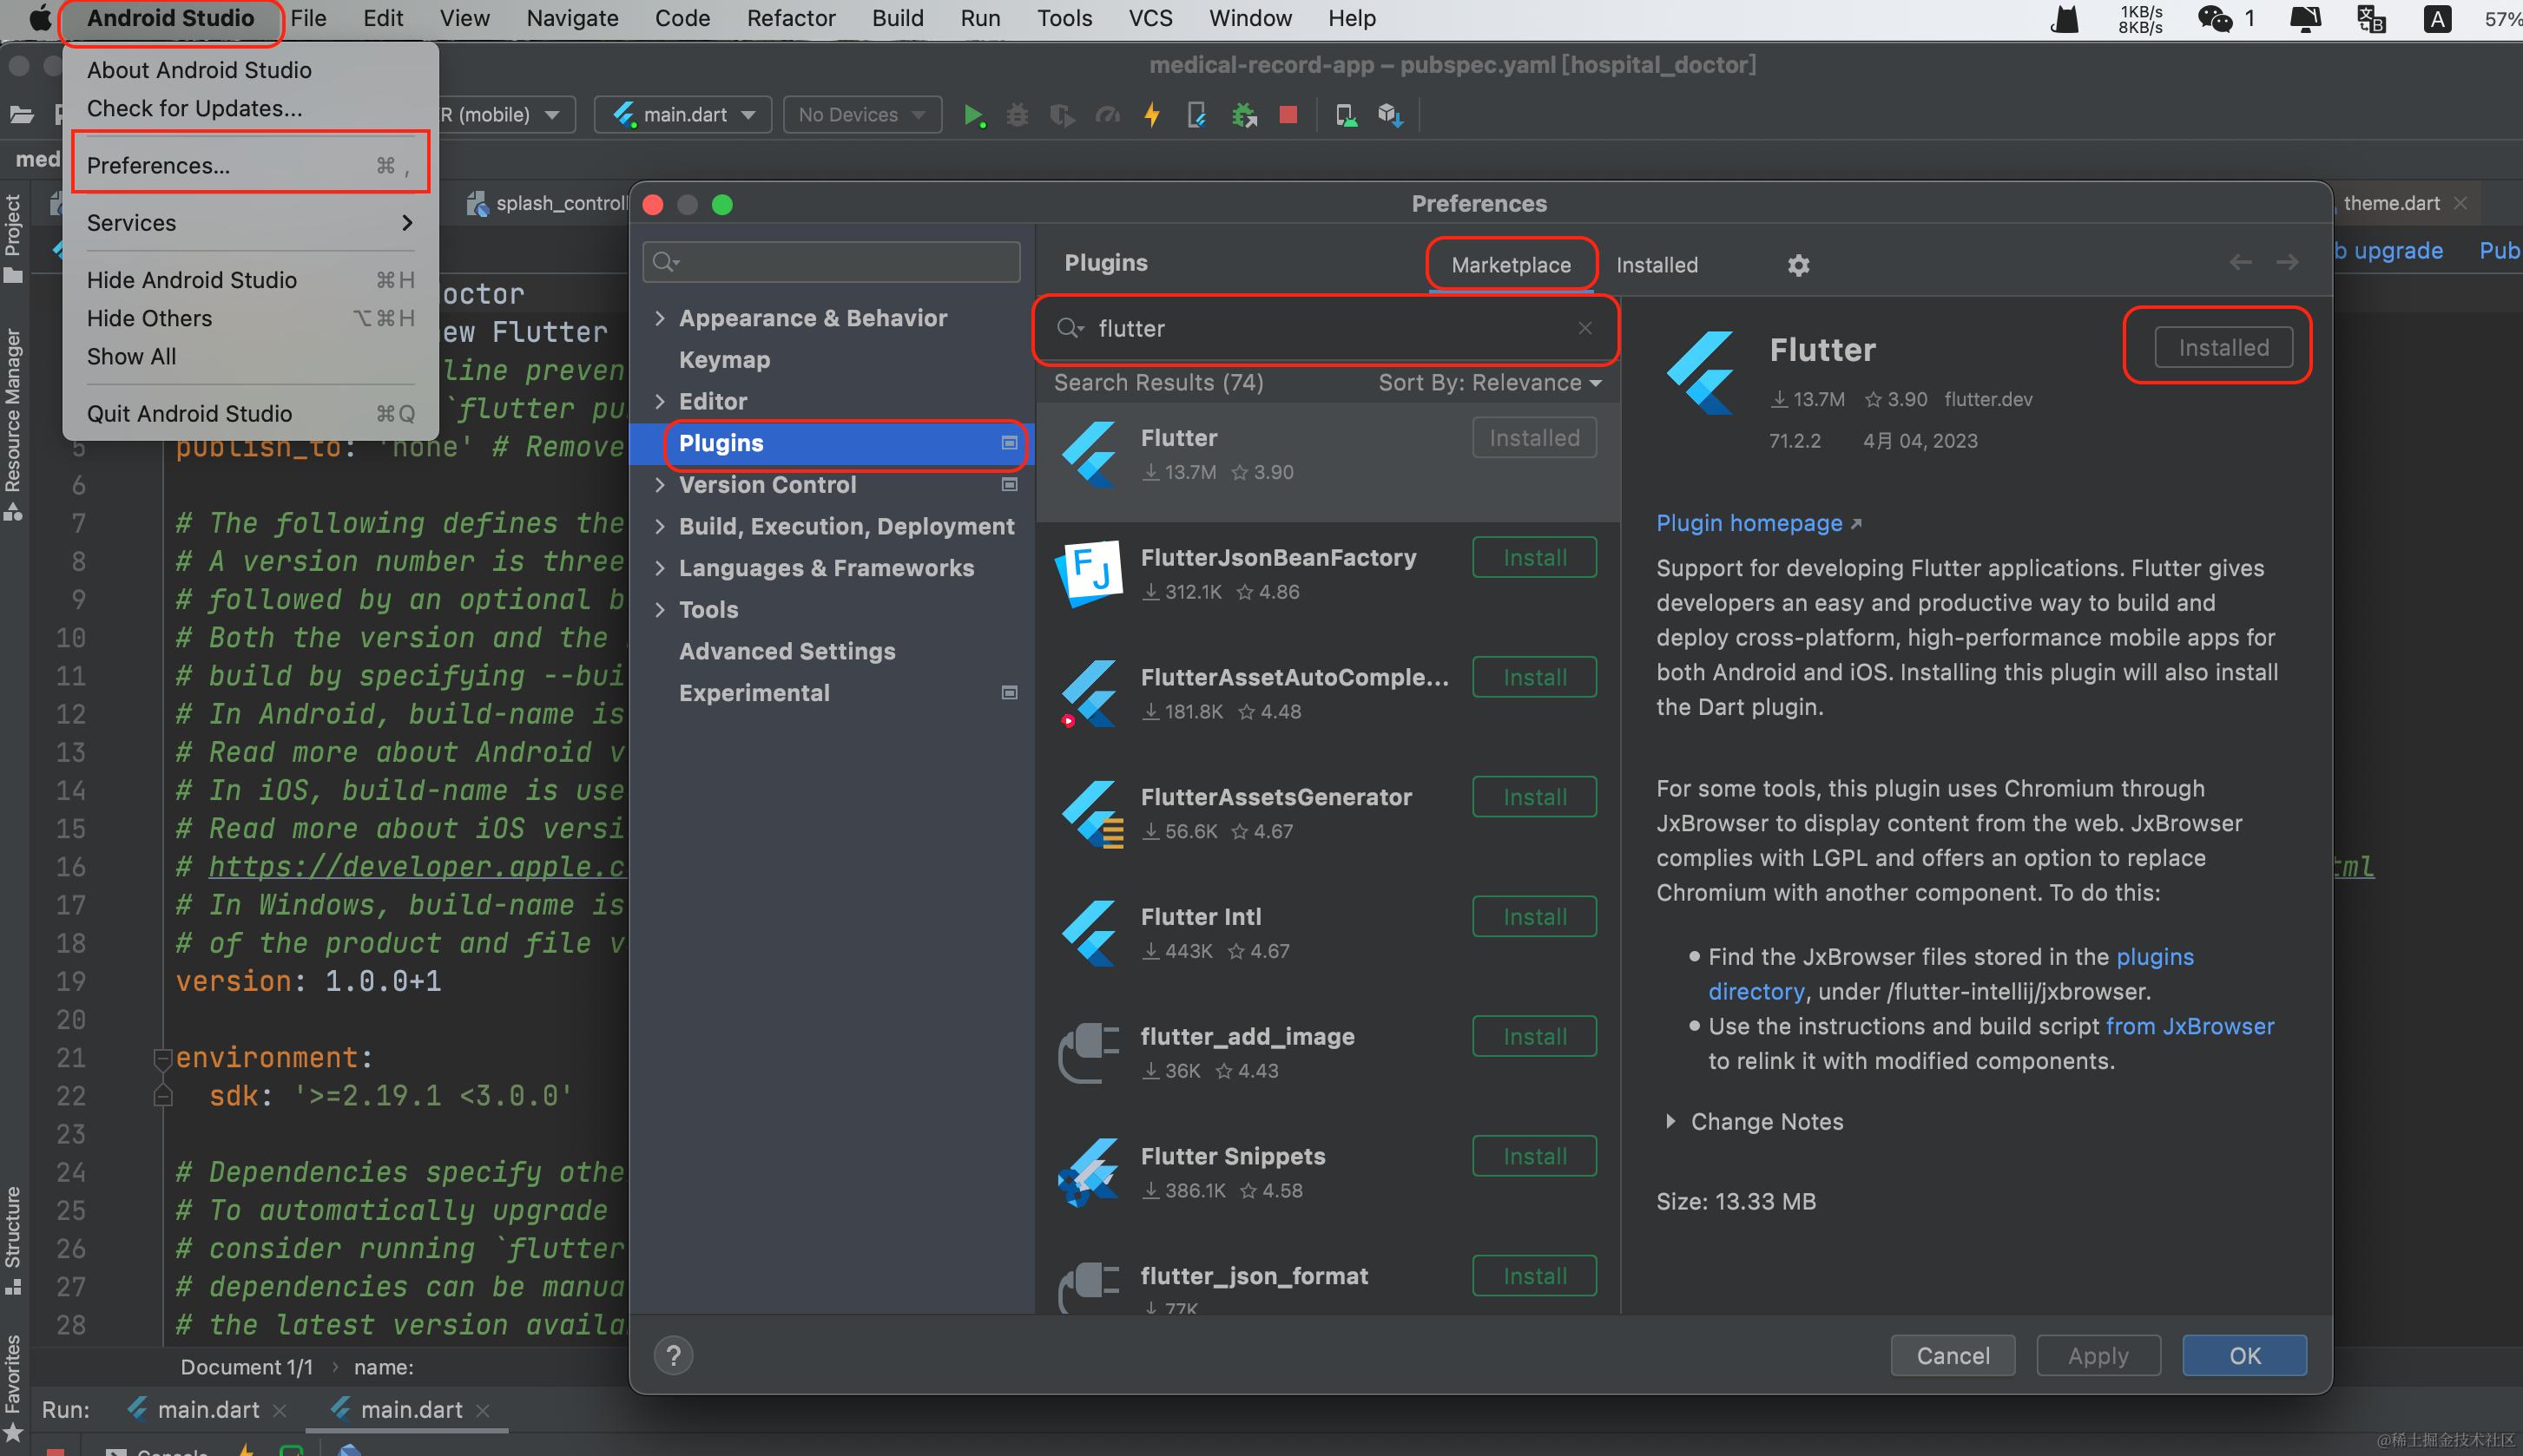Click Attach Debugger to Android Process icon

pyautogui.click(x=1243, y=115)
